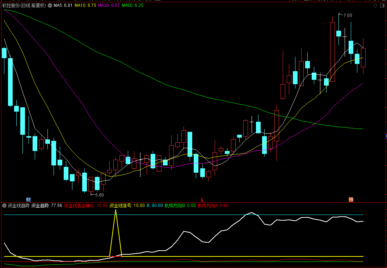Click the 7.05 high price label
Image resolution: width=387 pixels, height=268 pixels.
(348, 16)
